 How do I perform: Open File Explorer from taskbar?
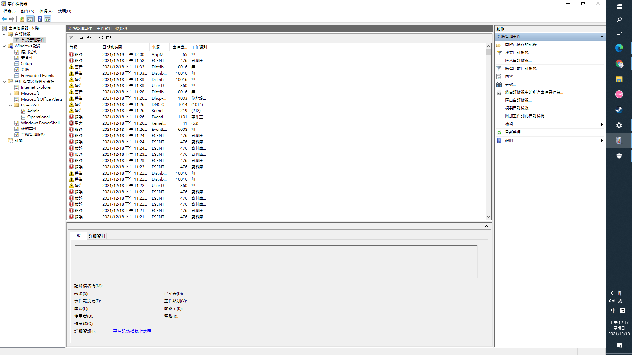(x=619, y=79)
